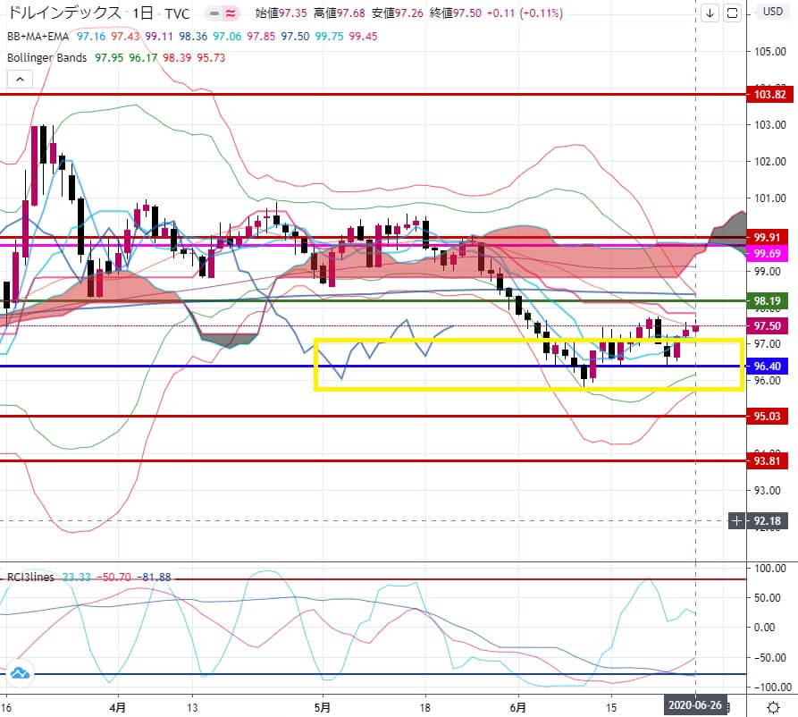798x717 pixels.
Task: Select the RCI3lines indicator label
Action: click(x=30, y=577)
